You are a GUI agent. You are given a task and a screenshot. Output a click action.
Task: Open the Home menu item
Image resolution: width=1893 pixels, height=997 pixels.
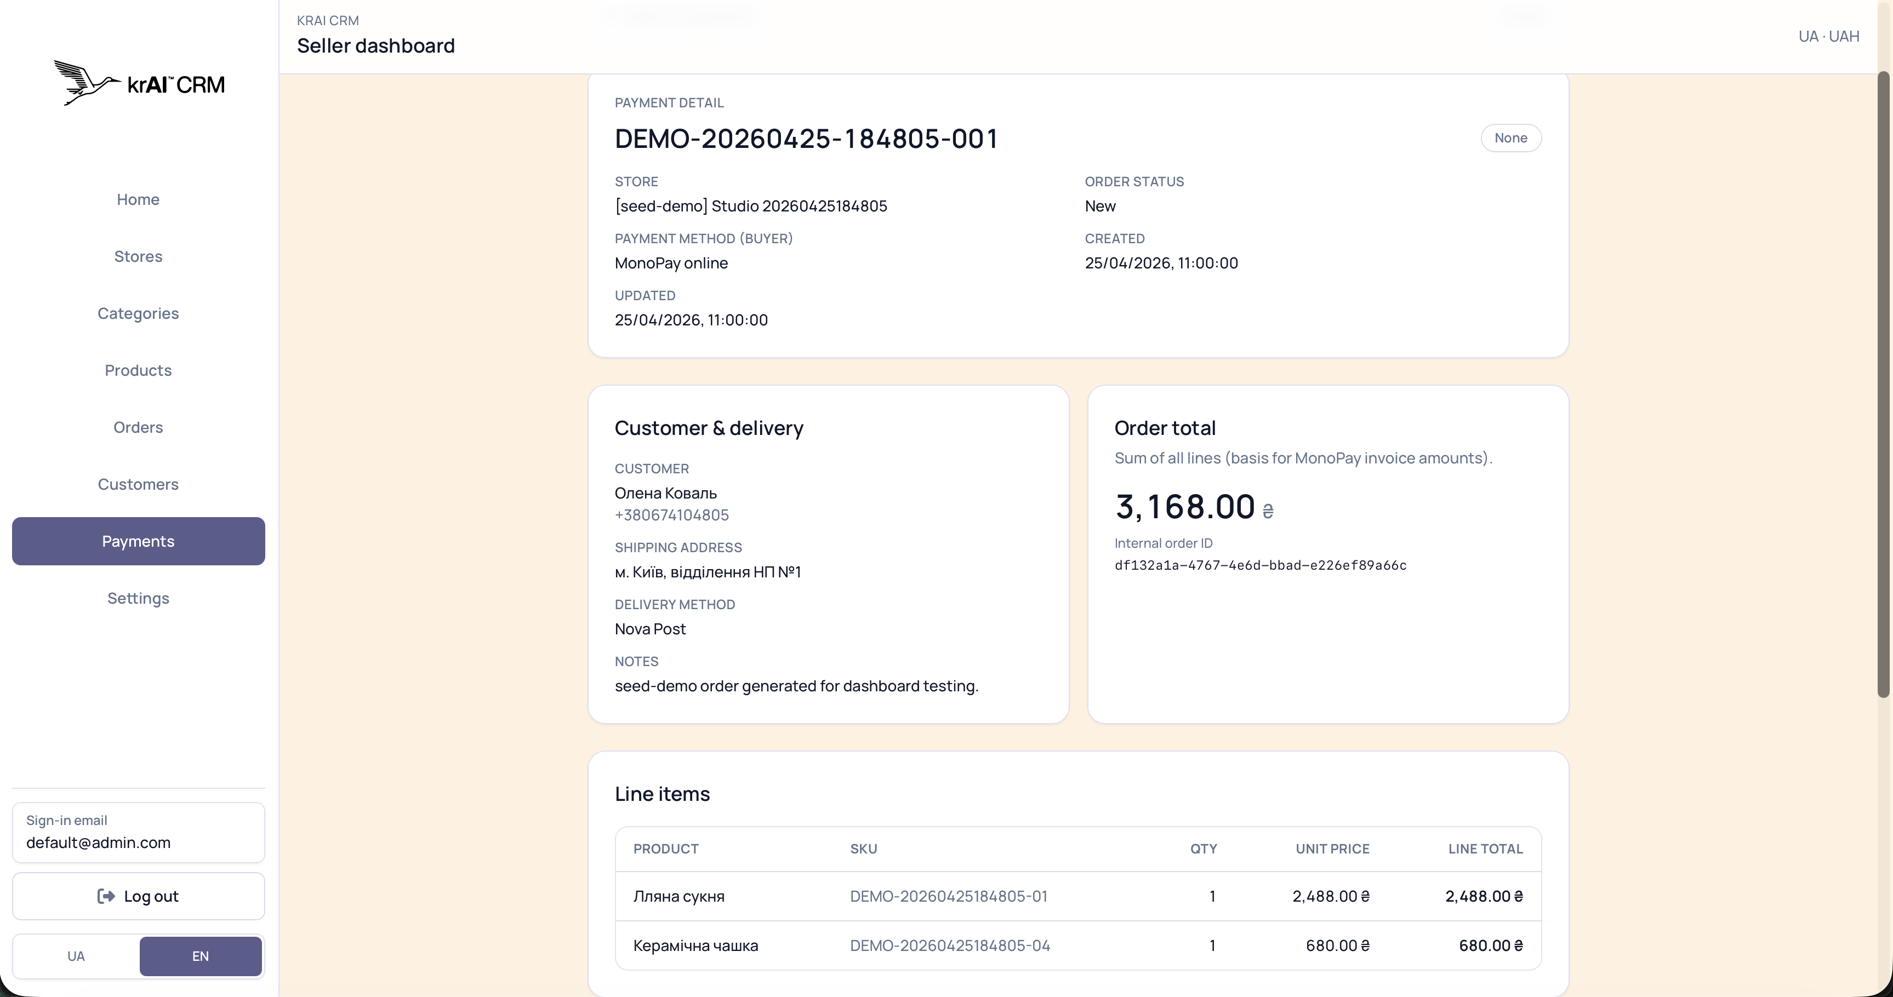138,199
